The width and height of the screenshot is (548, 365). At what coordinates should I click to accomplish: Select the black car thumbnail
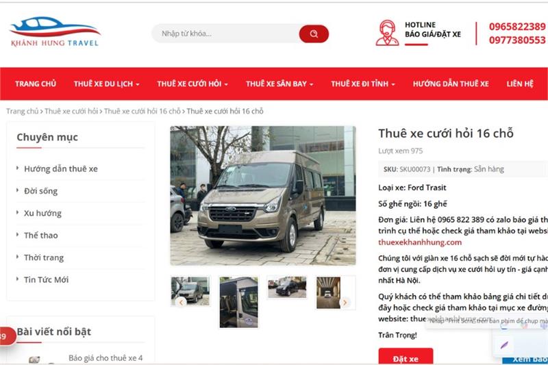point(287,288)
